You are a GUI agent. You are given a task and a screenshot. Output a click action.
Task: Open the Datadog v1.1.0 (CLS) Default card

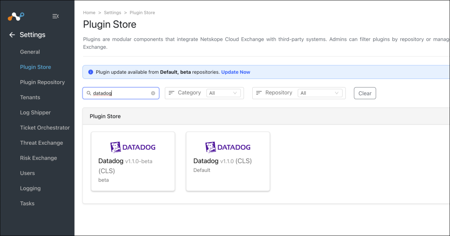tap(228, 161)
